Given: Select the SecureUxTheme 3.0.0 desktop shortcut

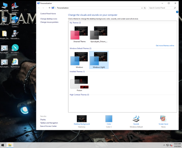Looking at the screenshot, I should click(15, 50).
